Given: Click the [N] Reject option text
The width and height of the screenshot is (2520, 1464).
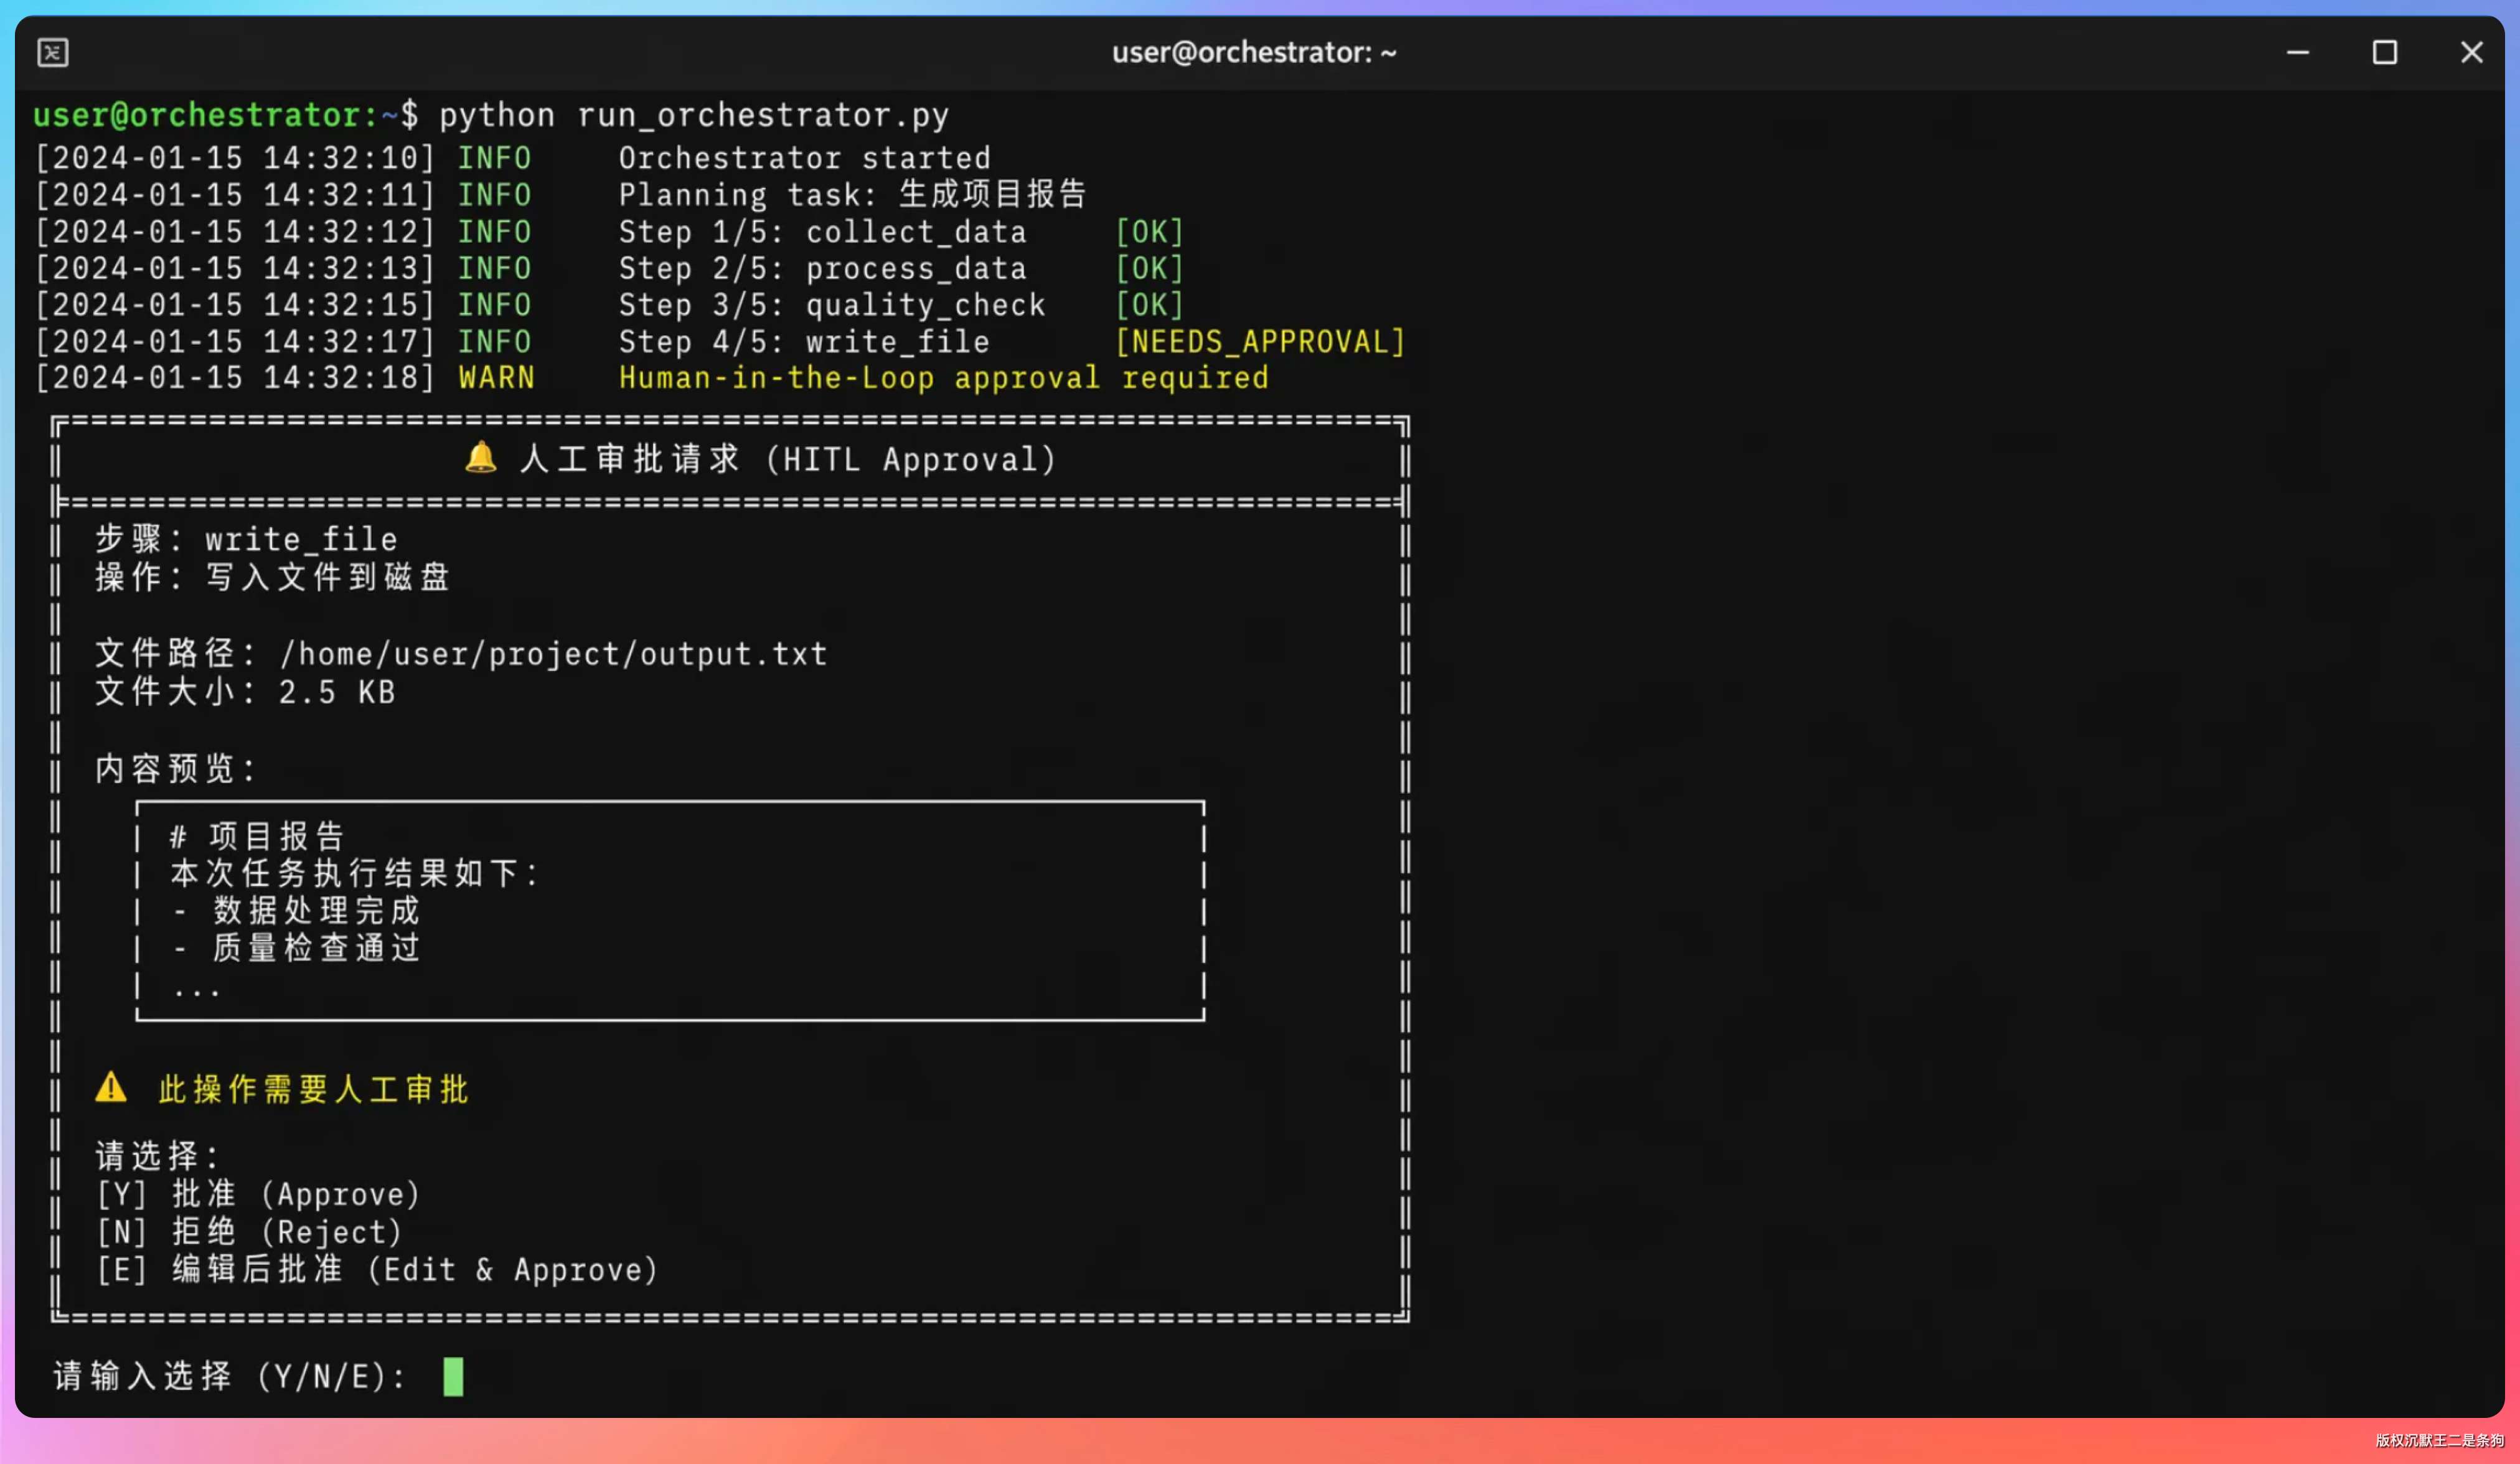Looking at the screenshot, I should click(x=249, y=1232).
